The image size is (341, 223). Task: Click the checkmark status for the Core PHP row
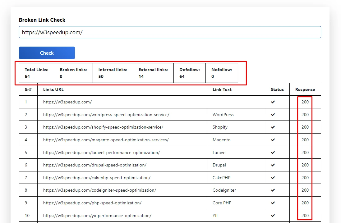[x=273, y=203]
